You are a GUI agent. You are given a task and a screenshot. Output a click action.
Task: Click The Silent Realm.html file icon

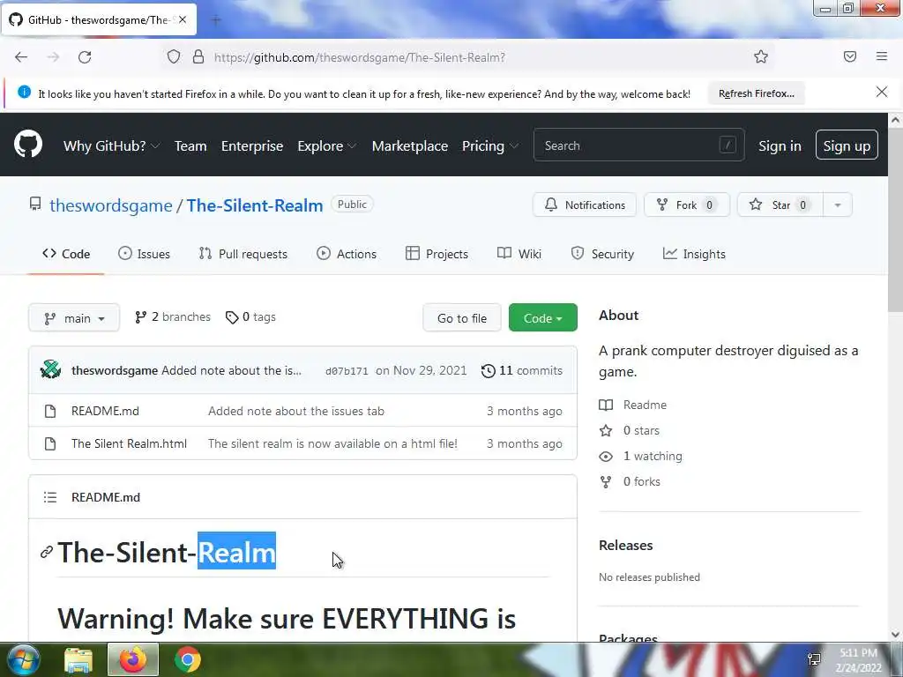click(50, 444)
